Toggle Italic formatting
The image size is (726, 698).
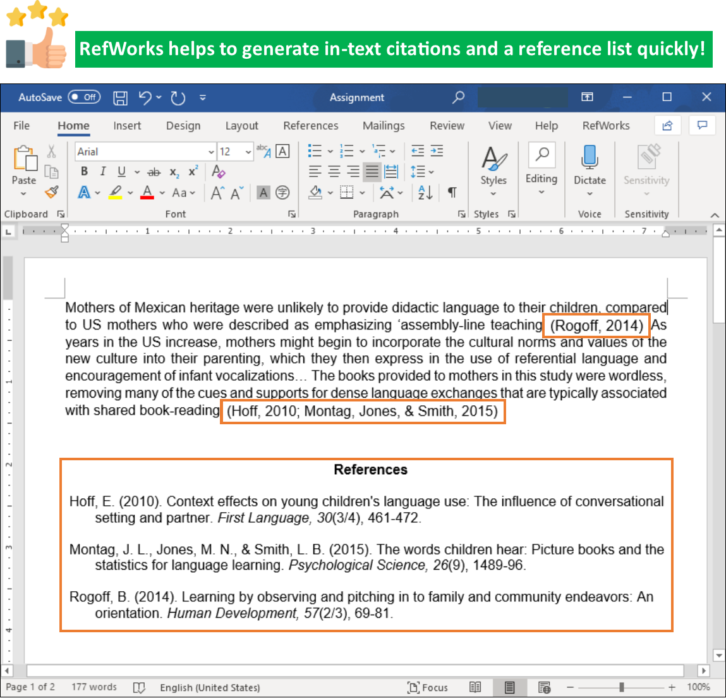point(103,172)
